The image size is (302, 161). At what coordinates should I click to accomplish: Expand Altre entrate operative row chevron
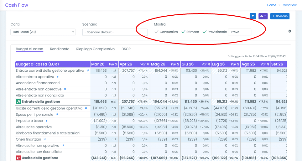pyautogui.click(x=58, y=77)
